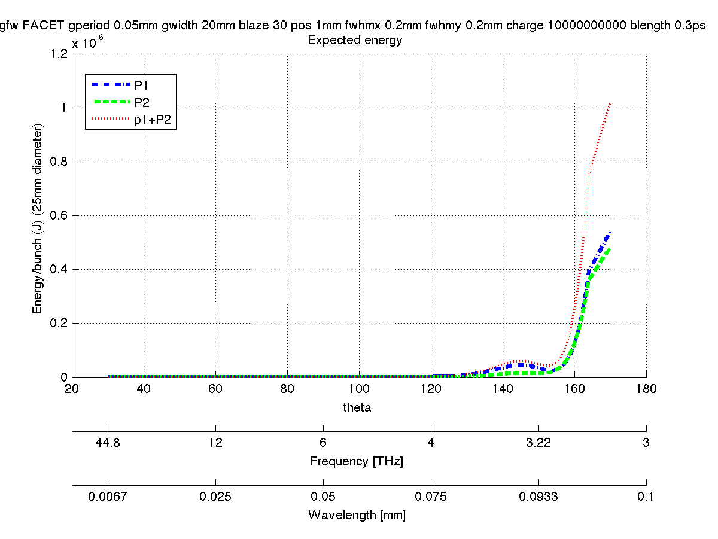Click the 'theta' x-axis label
This screenshot has width=718, height=539.
coord(357,407)
